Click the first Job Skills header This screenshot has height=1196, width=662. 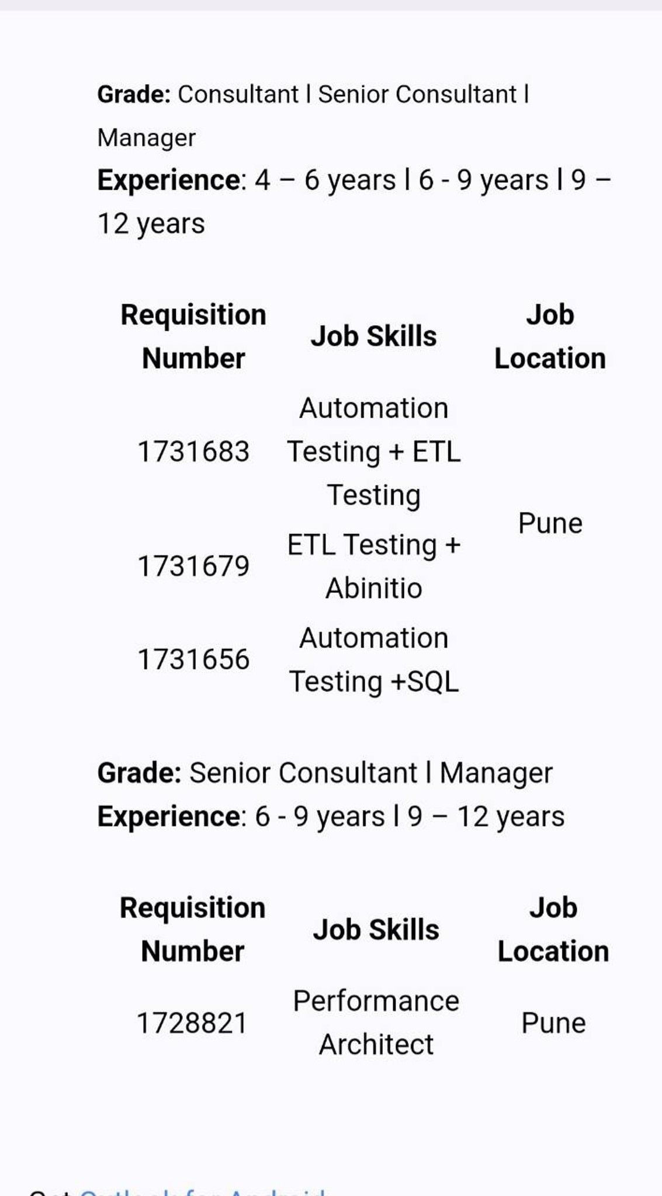point(374,336)
